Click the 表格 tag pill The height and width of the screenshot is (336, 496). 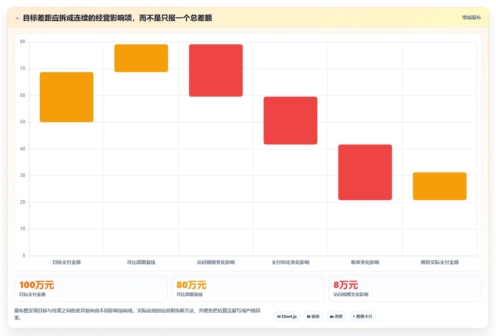pyautogui.click(x=313, y=316)
